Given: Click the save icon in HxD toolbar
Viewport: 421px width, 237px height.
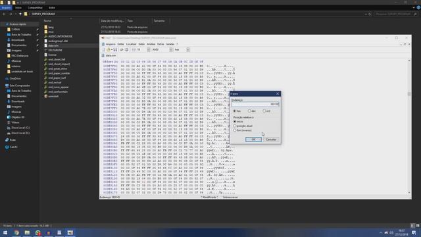Looking at the screenshot, I should 115,50.
